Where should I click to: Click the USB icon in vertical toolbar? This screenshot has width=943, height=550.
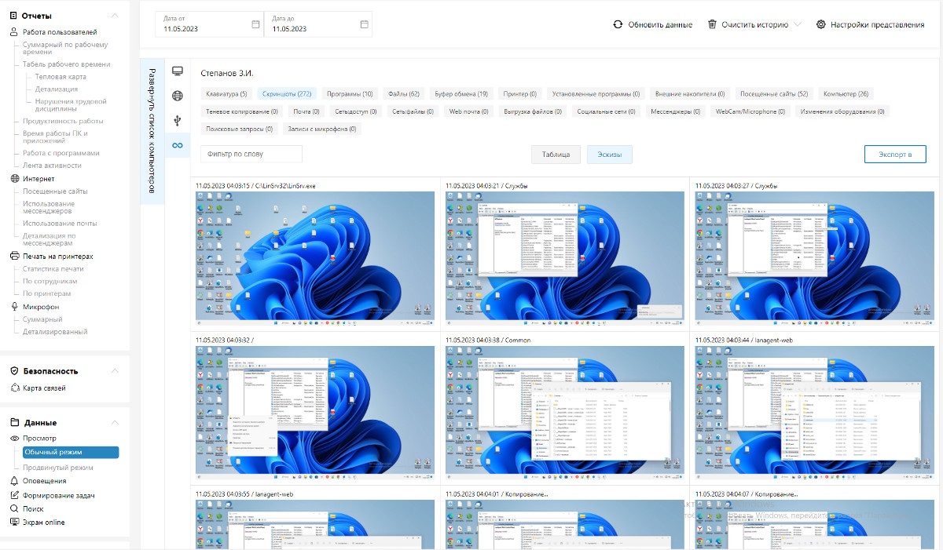coord(178,120)
